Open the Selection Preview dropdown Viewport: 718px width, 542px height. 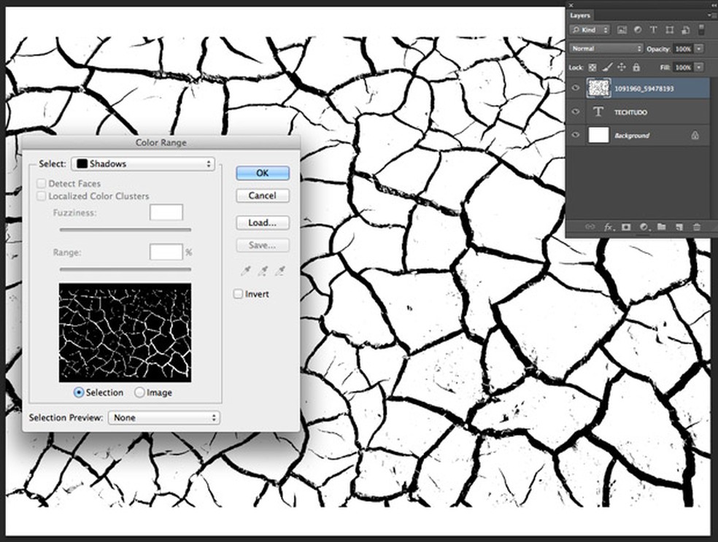tap(163, 418)
